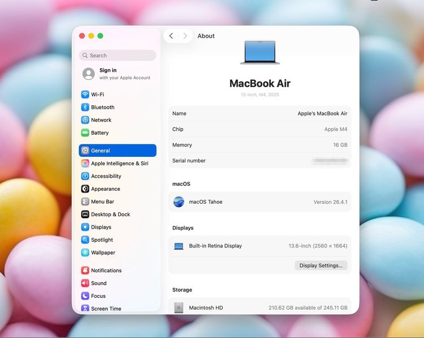Click the General gear icon
Image resolution: width=424 pixels, height=338 pixels.
click(x=85, y=150)
